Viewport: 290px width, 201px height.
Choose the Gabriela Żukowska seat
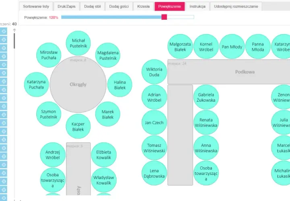206,97
